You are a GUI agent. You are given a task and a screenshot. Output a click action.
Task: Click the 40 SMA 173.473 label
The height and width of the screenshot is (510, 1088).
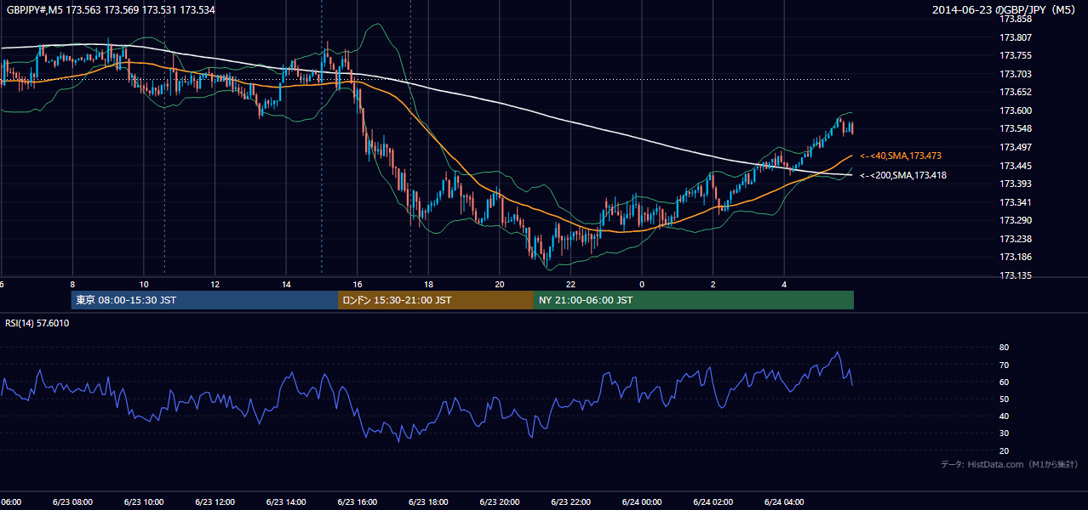point(901,156)
